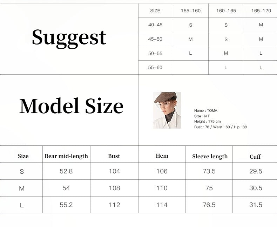This screenshot has height=227, width=277.
Task: Click the 55–60 weight row label
Action: 155,68
